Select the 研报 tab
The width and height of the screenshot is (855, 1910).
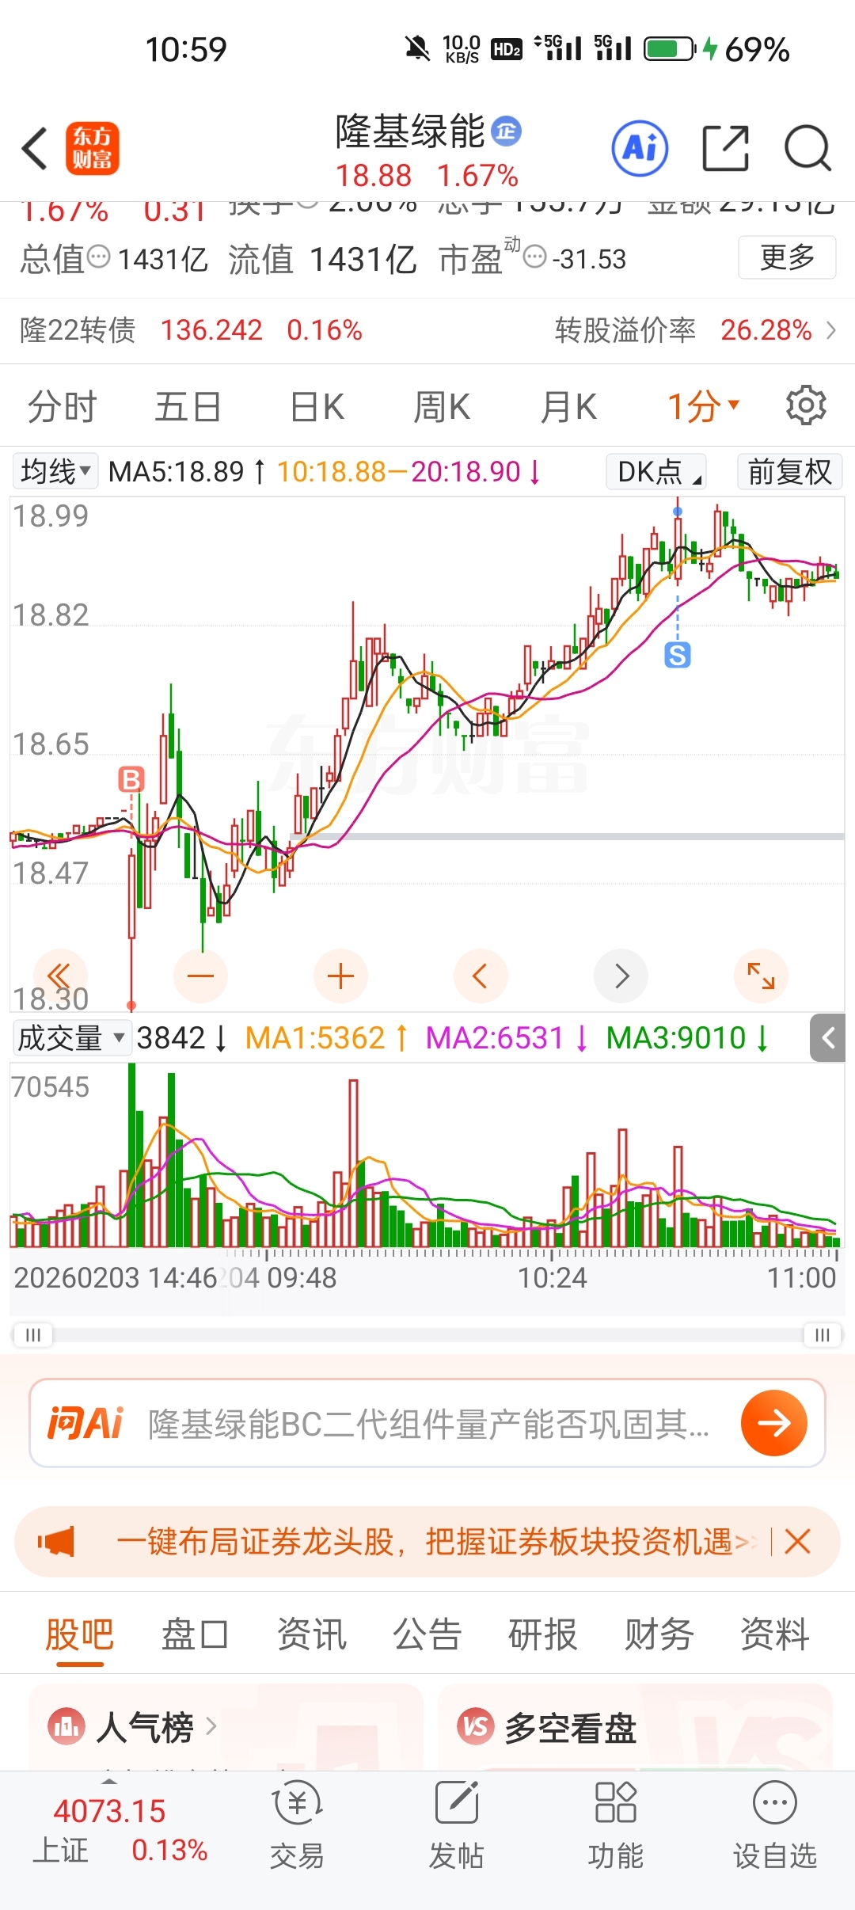tap(543, 1634)
